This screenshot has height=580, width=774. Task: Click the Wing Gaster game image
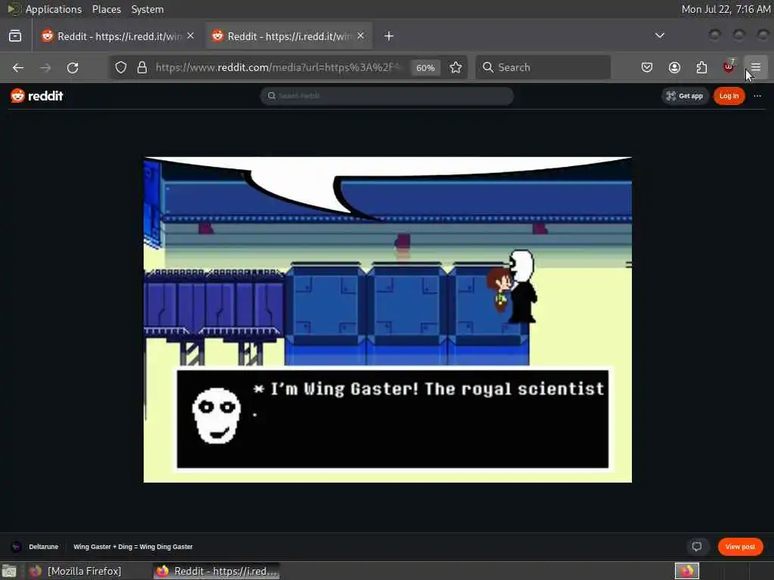tap(388, 319)
